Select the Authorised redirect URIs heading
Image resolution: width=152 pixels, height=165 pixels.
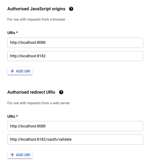tap(31, 92)
